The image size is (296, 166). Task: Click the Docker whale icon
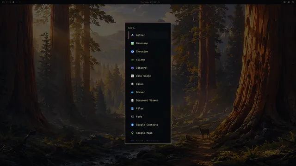tap(132, 92)
